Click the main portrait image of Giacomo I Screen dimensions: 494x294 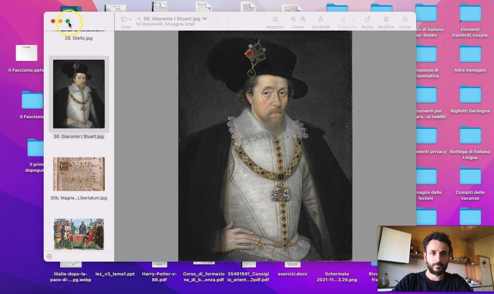[265, 146]
